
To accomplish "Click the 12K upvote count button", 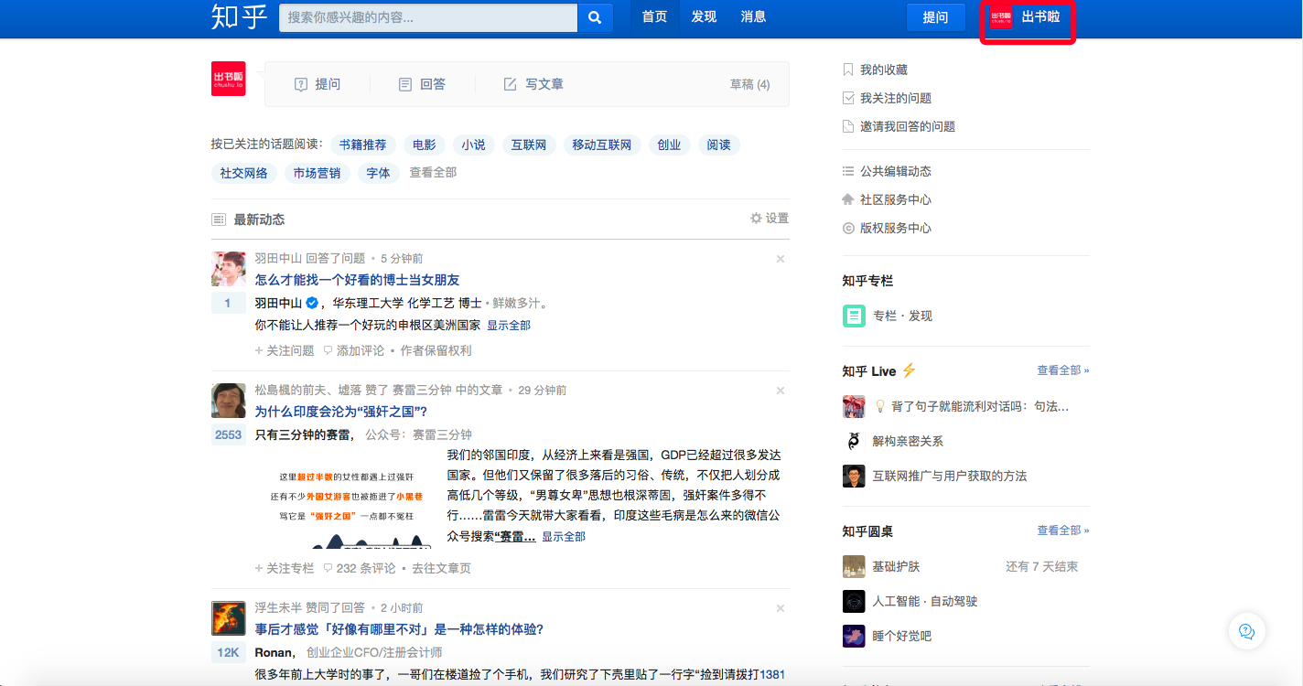I will (x=228, y=653).
